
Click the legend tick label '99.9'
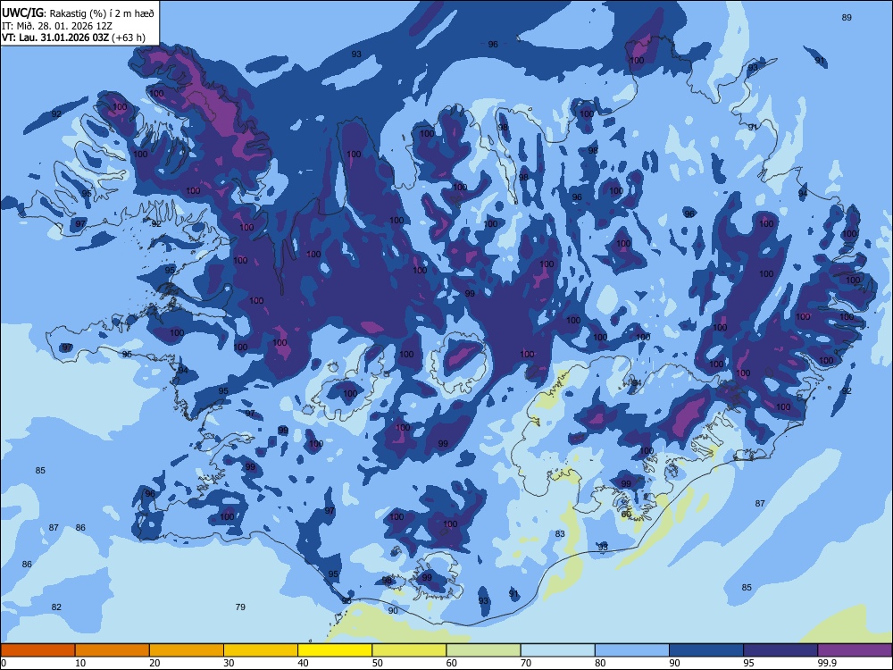point(827,663)
